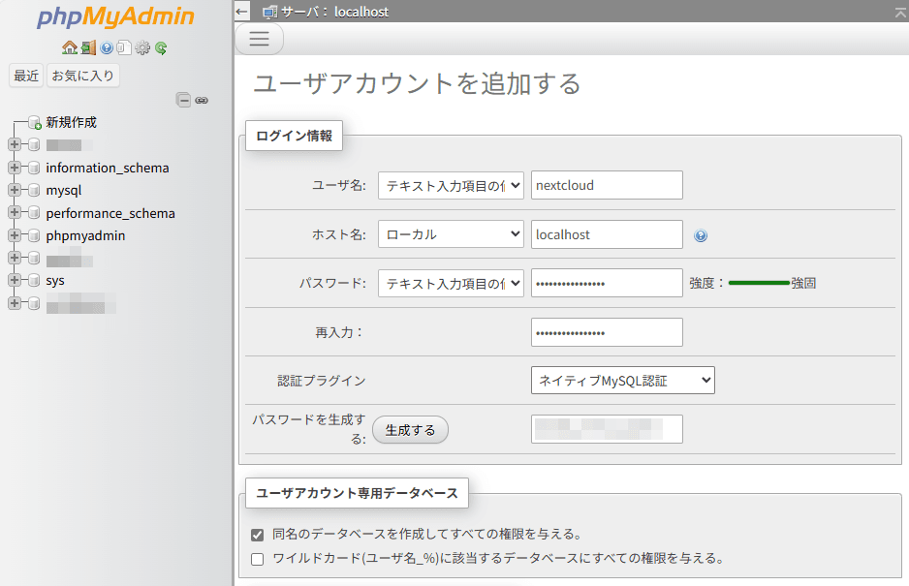Click the generated password text field

coord(607,429)
